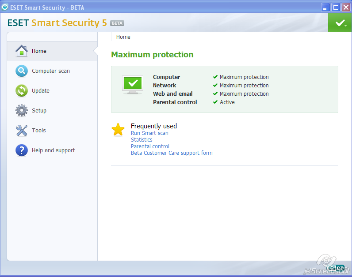Select the Tools section
This screenshot has height=277, width=352.
click(52, 130)
